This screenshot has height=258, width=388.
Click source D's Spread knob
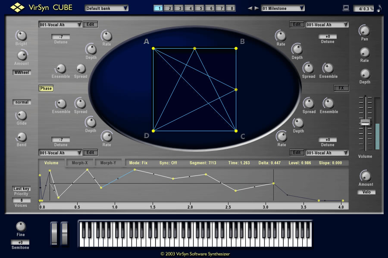pos(81,104)
